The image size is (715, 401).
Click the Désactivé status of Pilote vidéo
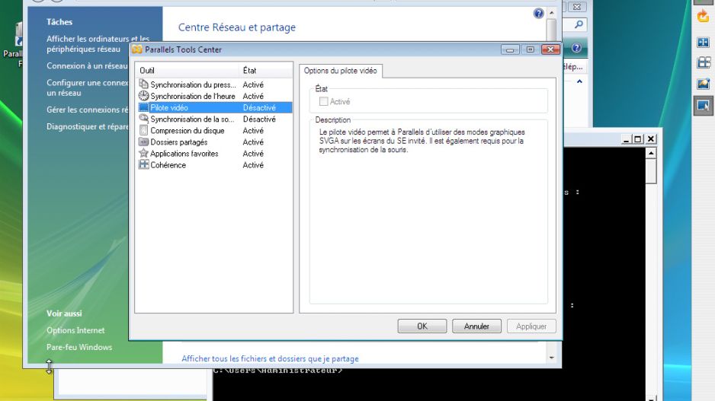tap(259, 107)
